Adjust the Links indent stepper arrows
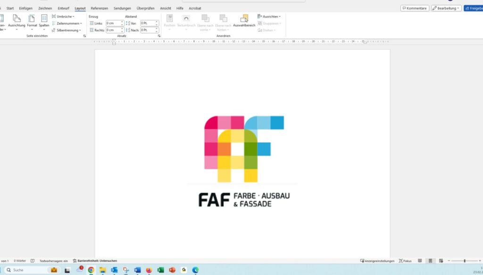The width and height of the screenshot is (483, 275). click(x=122, y=24)
